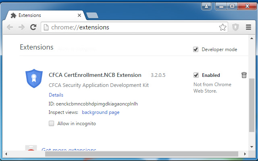Viewport: 258px width, 161px height.
Task: Click the browser forward arrow
Action: coord(21,27)
